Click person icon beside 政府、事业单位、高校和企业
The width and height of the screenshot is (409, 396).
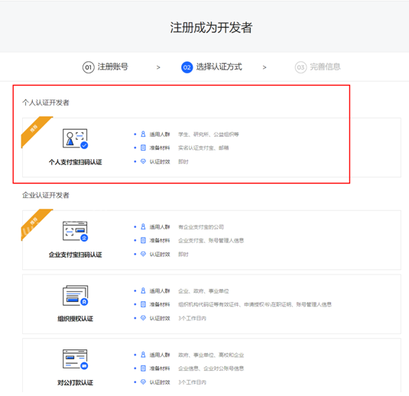click(143, 355)
